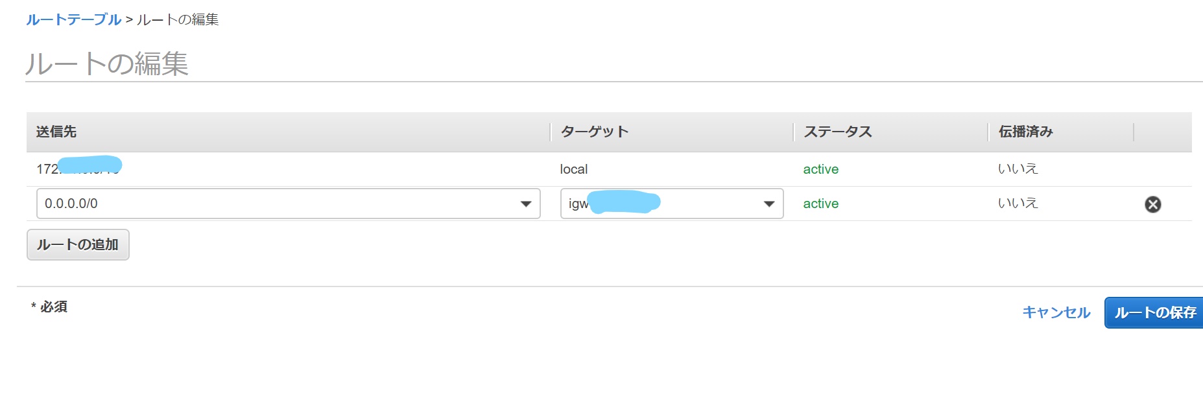The image size is (1203, 420).
Task: Cancel editing via キャンセル link
Action: point(1056,312)
